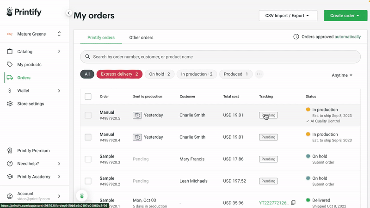Select all orders checkbox in header
The width and height of the screenshot is (370, 208).
(x=88, y=97)
